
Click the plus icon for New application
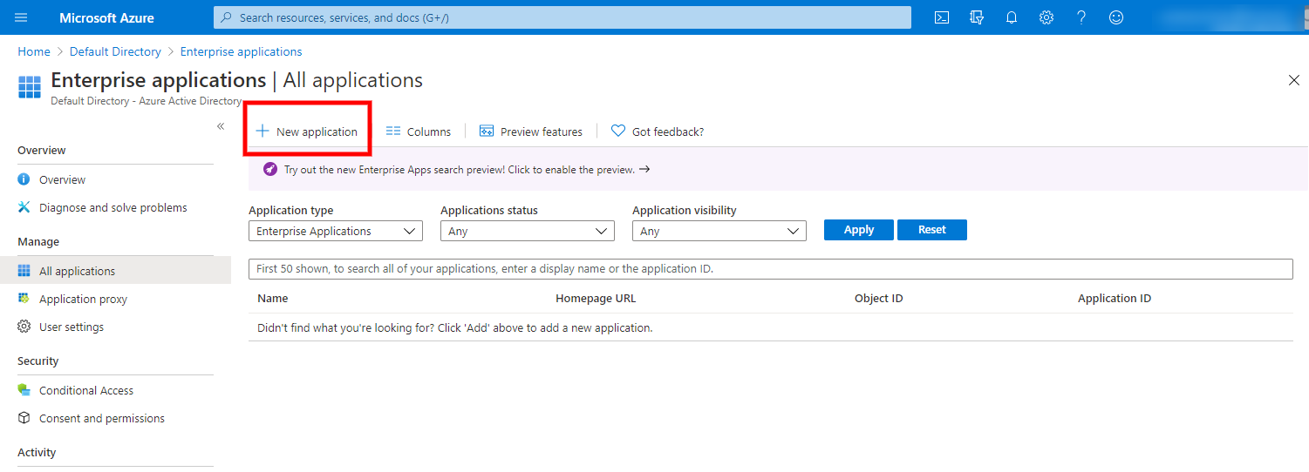(x=262, y=131)
